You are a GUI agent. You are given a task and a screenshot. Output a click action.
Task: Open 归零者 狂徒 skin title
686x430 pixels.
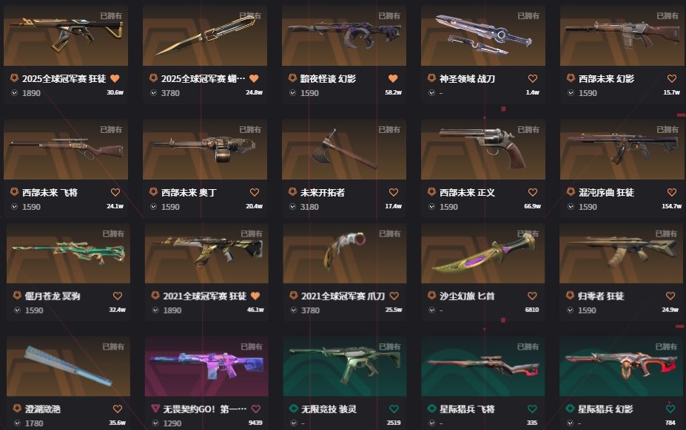point(601,296)
